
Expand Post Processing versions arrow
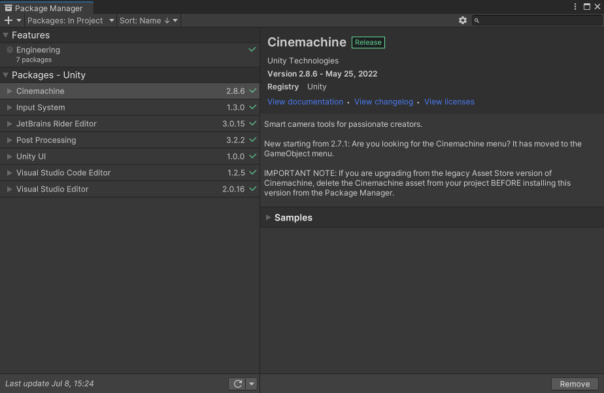point(10,140)
